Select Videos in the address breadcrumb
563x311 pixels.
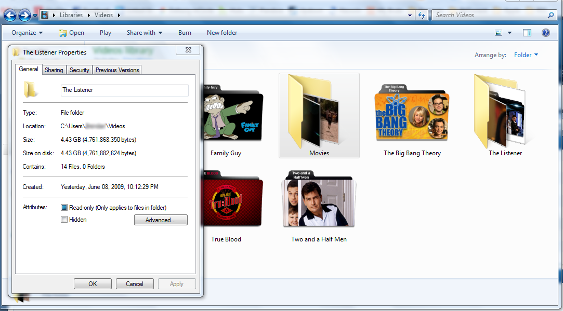tap(103, 15)
